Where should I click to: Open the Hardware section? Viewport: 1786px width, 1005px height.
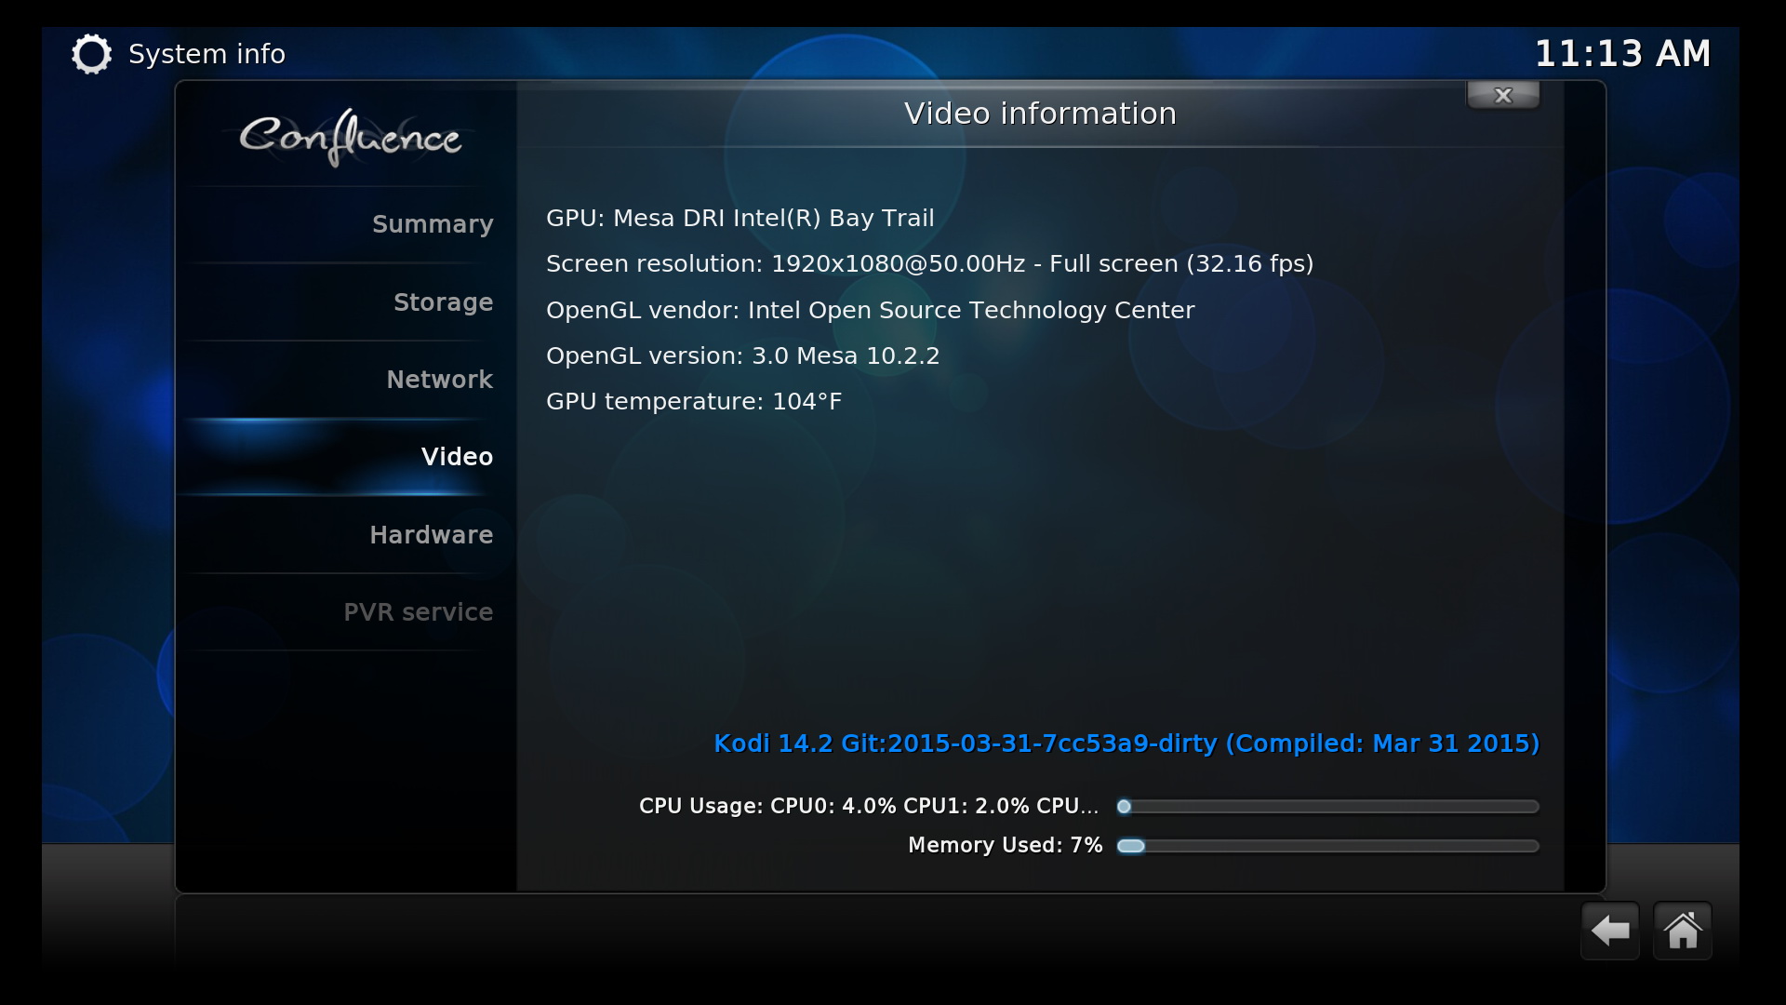point(345,535)
